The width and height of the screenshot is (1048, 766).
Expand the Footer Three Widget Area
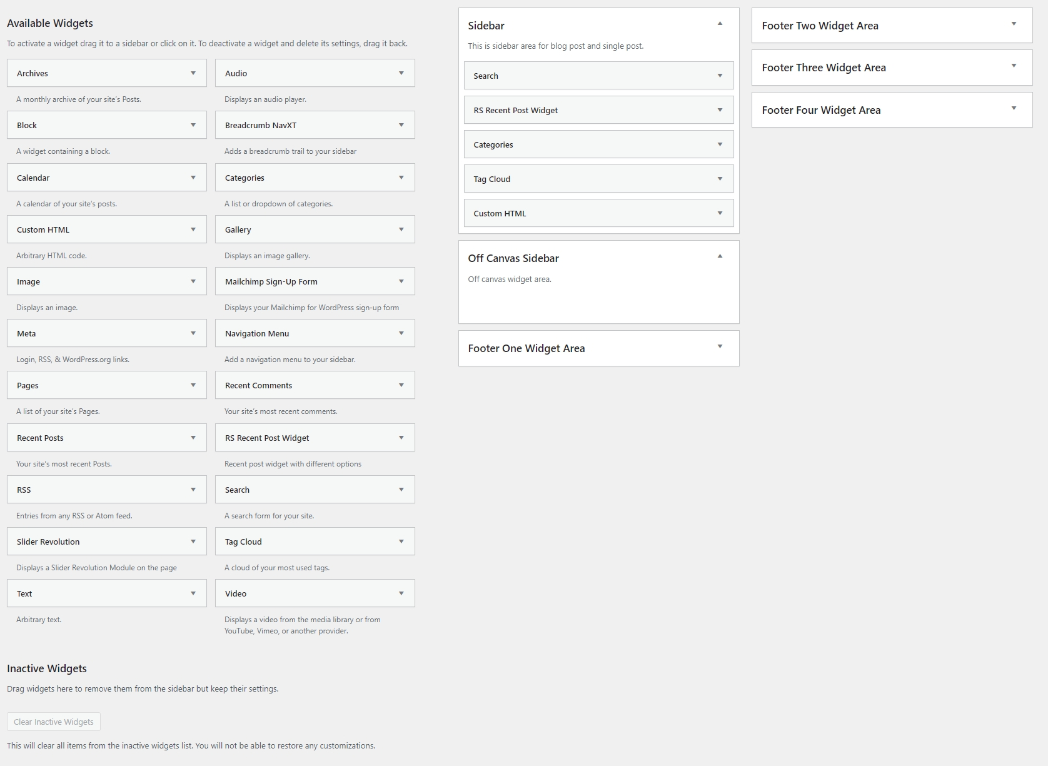click(x=1014, y=66)
